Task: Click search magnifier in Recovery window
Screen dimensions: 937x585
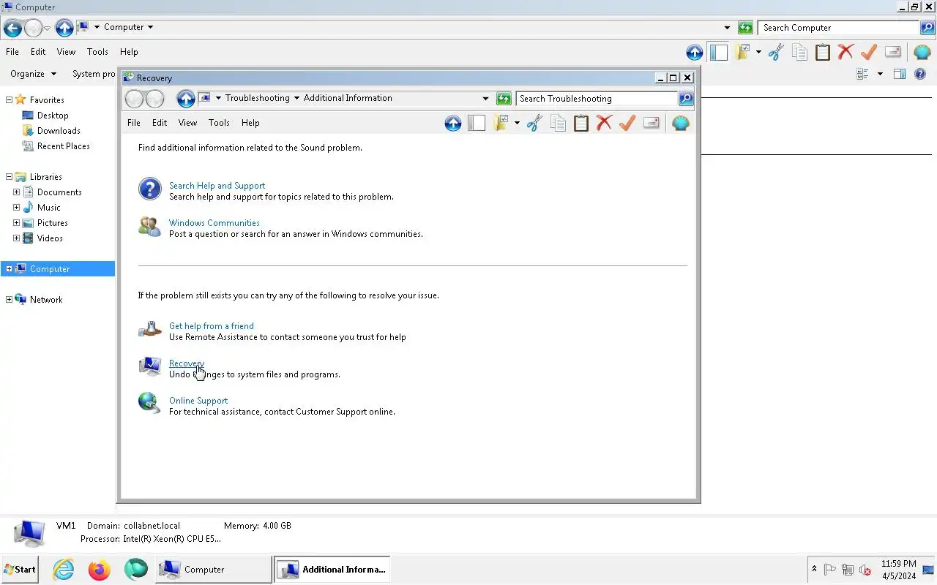Action: 686,98
